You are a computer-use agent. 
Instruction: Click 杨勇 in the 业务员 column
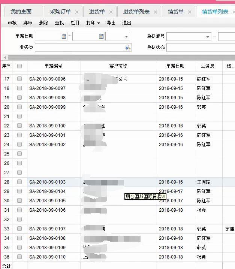point(201,257)
